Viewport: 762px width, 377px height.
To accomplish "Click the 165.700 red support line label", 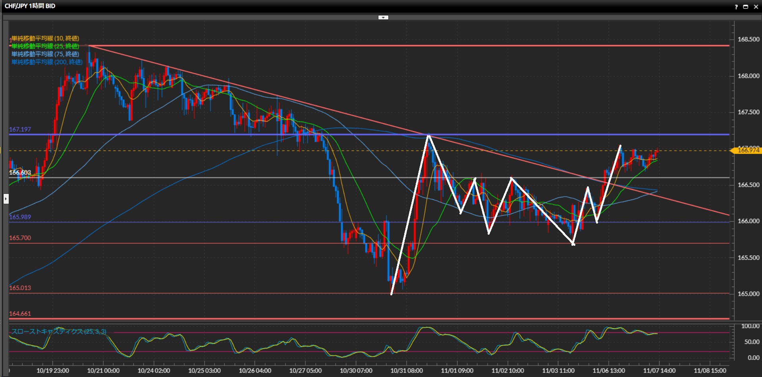I will pyautogui.click(x=20, y=238).
